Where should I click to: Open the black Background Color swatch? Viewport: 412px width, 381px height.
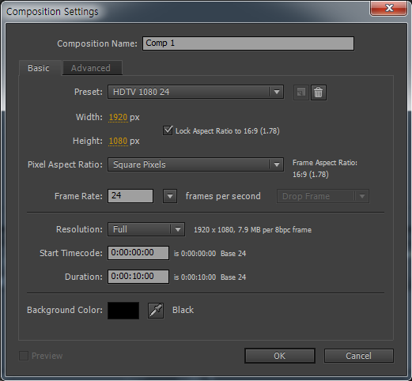point(123,311)
